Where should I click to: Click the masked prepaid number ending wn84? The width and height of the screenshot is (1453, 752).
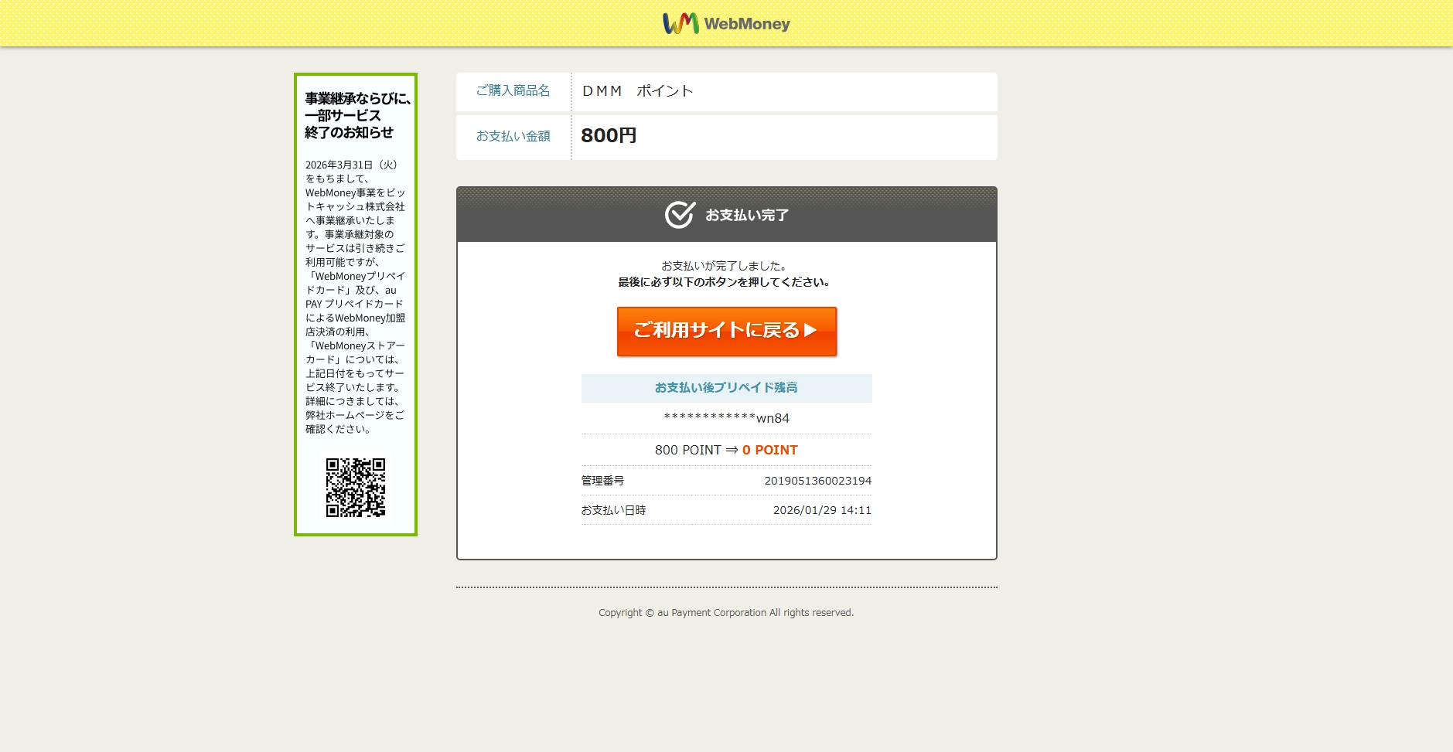point(727,418)
